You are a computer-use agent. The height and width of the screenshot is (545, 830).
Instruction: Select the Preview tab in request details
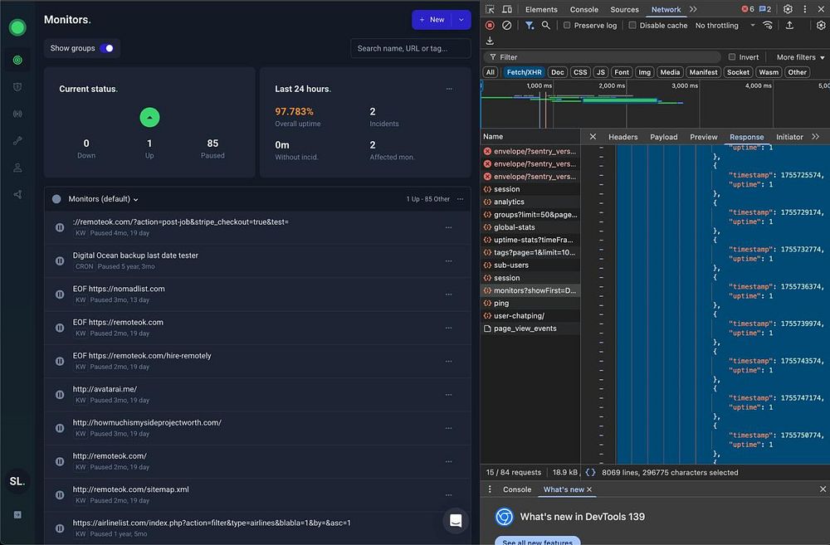tap(703, 137)
